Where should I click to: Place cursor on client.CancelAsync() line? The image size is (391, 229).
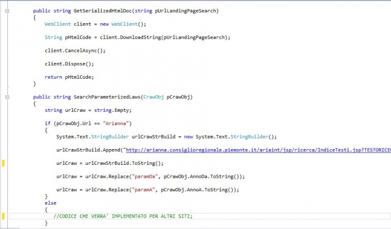[x=75, y=51]
